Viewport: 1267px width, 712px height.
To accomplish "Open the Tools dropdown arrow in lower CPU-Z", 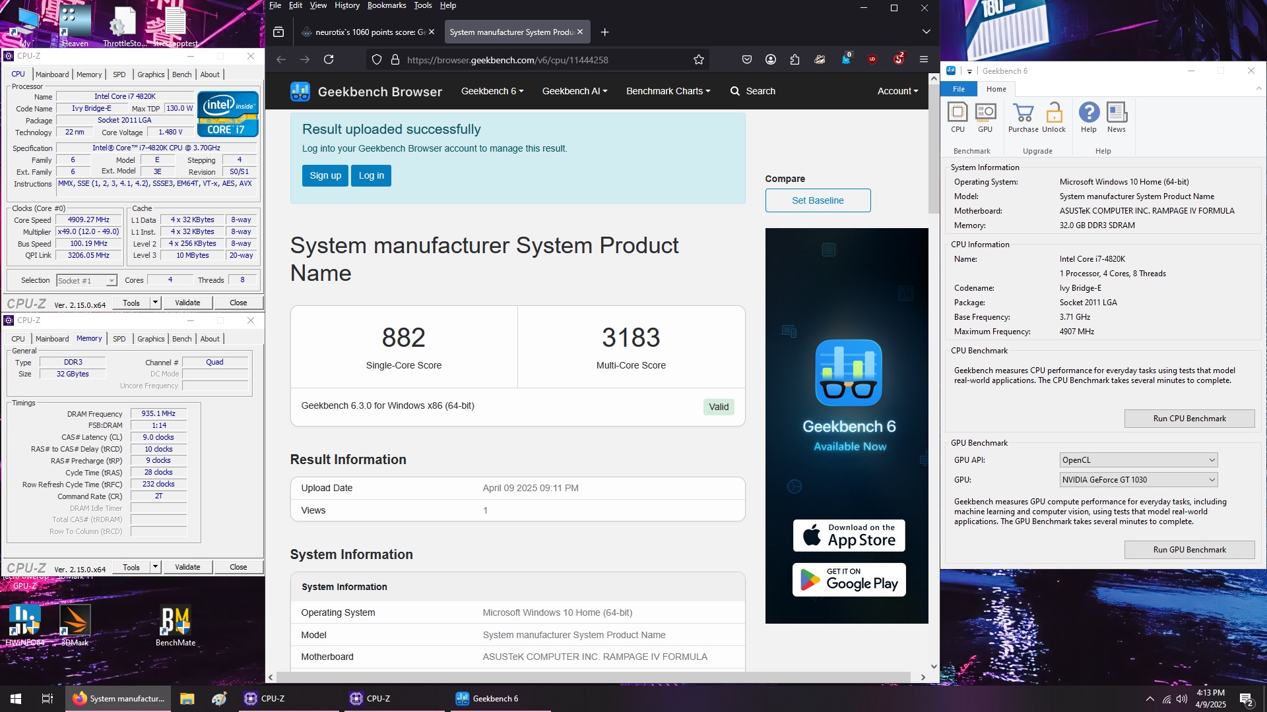I will [156, 567].
